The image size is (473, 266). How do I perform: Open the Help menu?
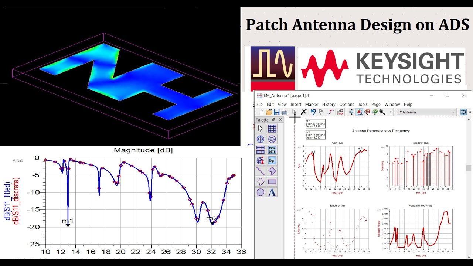point(408,104)
